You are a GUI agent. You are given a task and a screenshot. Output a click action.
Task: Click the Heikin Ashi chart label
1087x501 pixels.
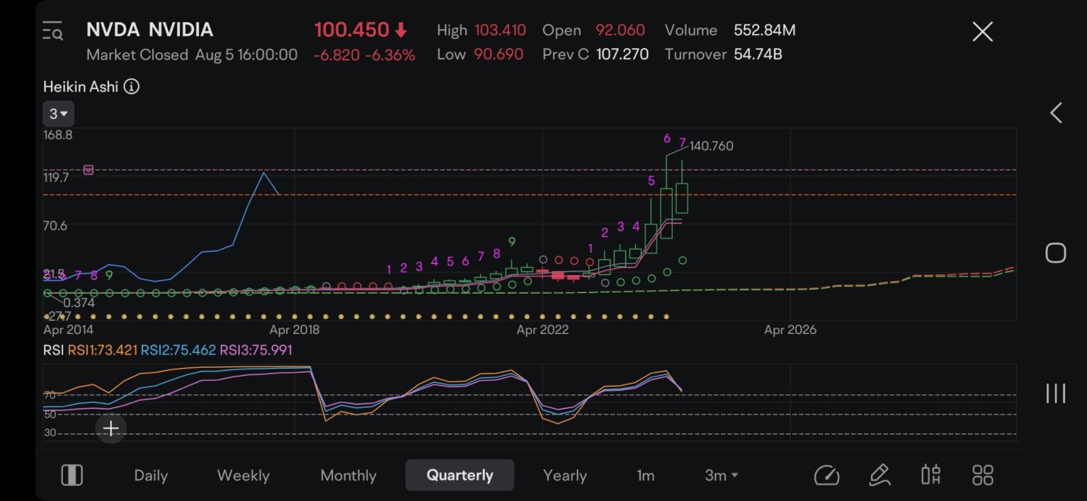click(x=81, y=87)
